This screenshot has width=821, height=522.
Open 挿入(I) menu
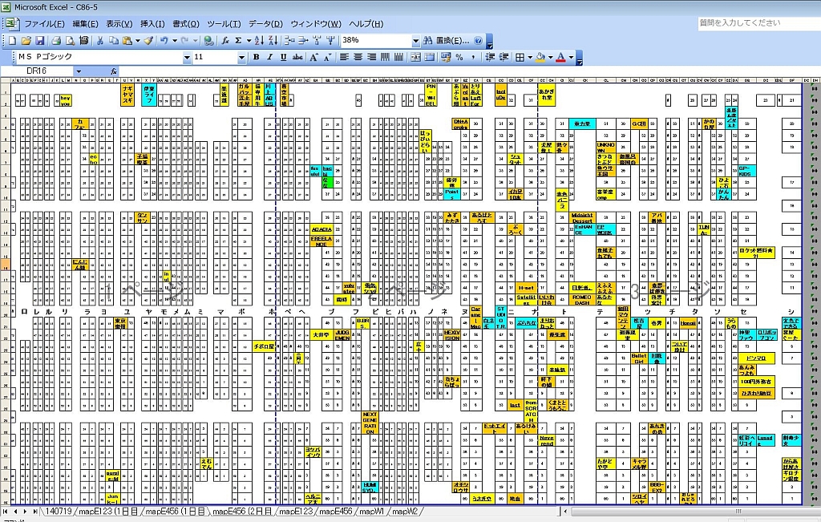[152, 23]
